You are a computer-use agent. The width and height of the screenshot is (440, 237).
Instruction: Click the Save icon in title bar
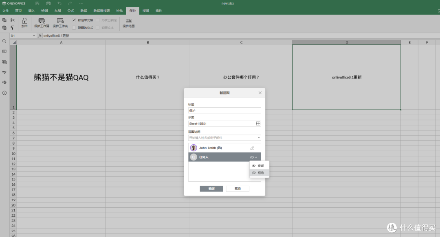[x=37, y=3]
